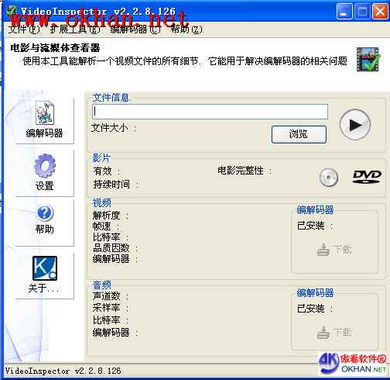Screen dimensions: 390x380
Task: Minimize the VideoInspector window
Action: (344, 12)
